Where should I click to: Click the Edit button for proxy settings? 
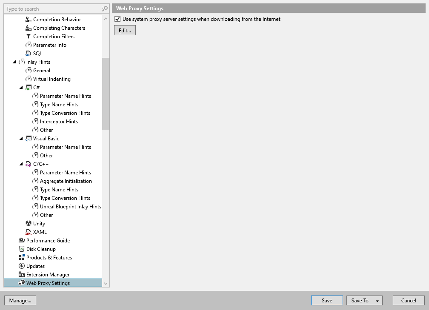coord(124,30)
